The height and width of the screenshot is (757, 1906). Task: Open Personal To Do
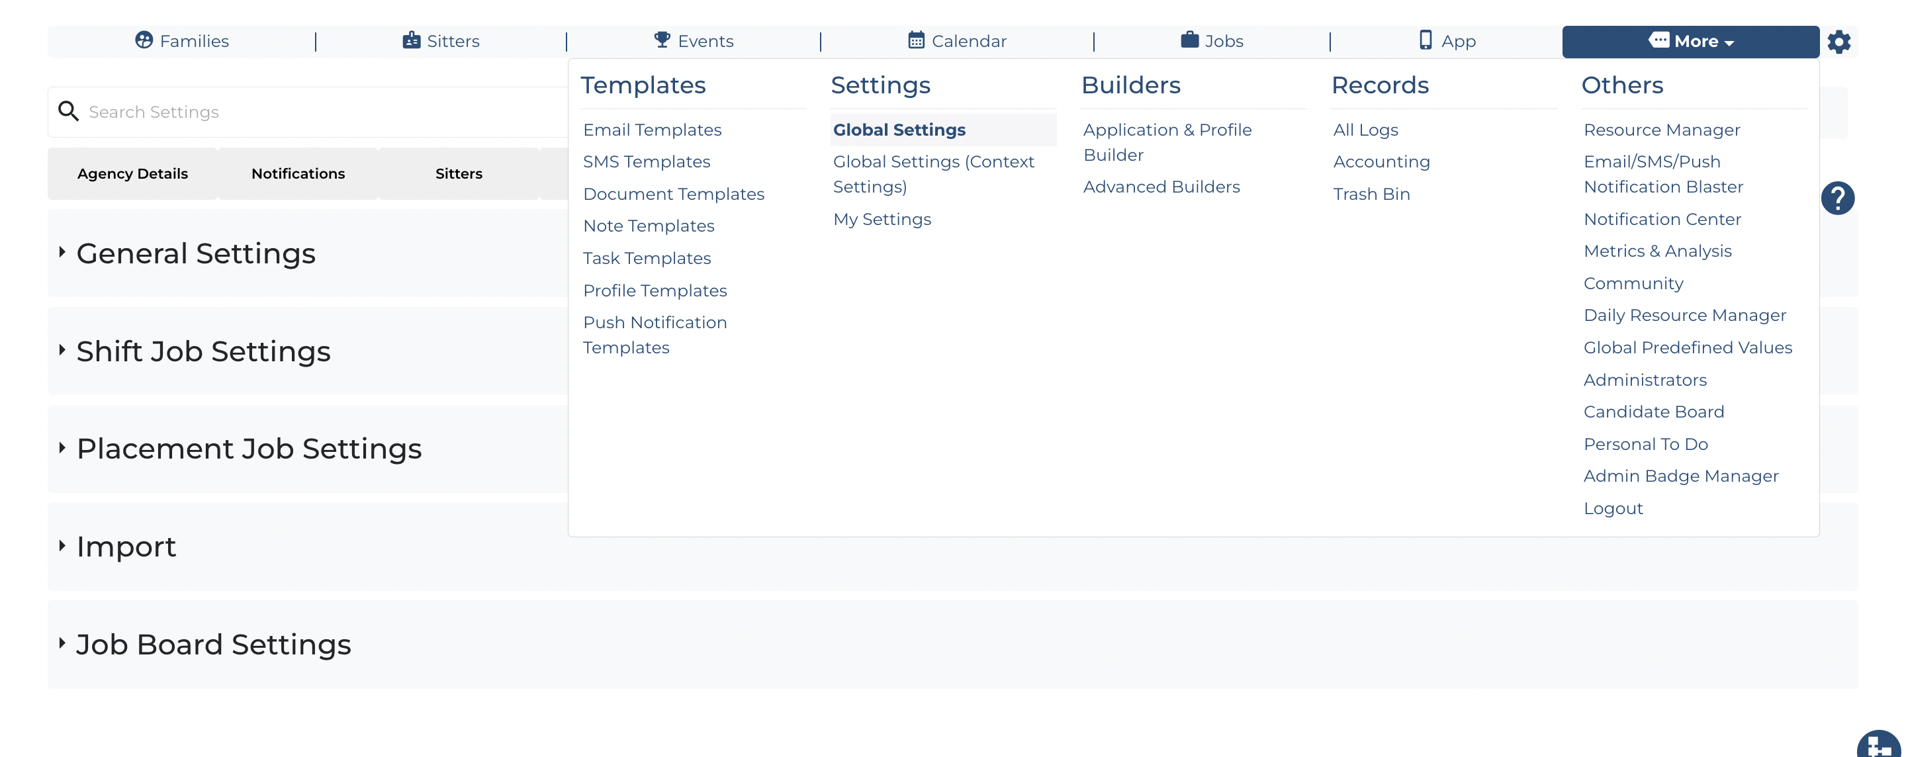[1645, 445]
